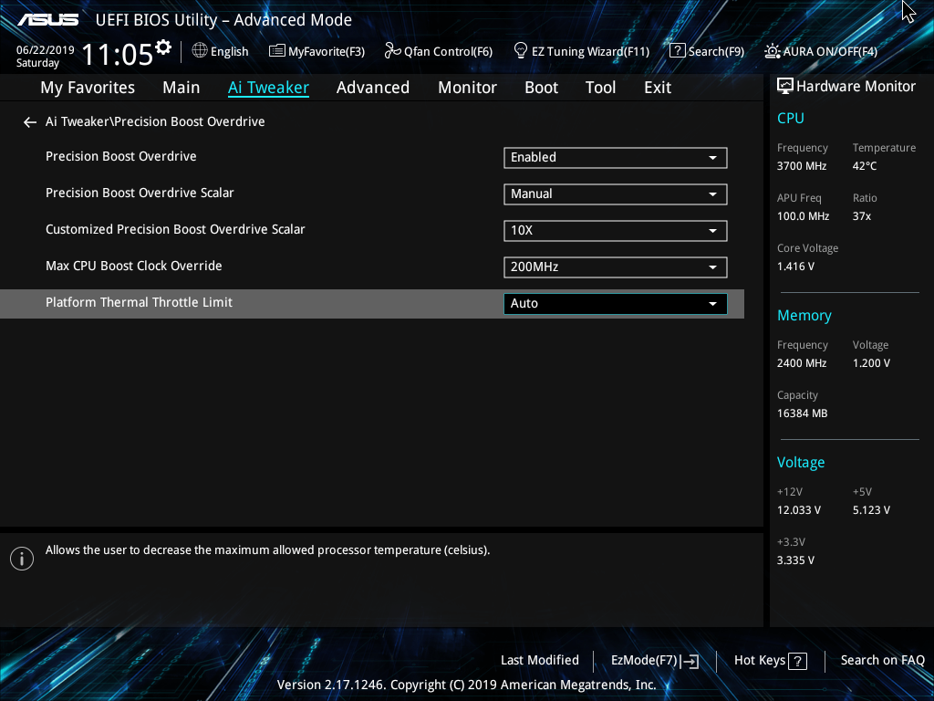The image size is (934, 701).
Task: Click the EzMode exit arrow icon
Action: [x=690, y=661]
